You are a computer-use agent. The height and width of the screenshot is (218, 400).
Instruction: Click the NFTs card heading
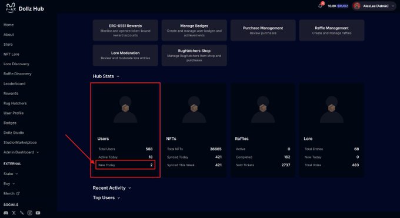[171, 139]
